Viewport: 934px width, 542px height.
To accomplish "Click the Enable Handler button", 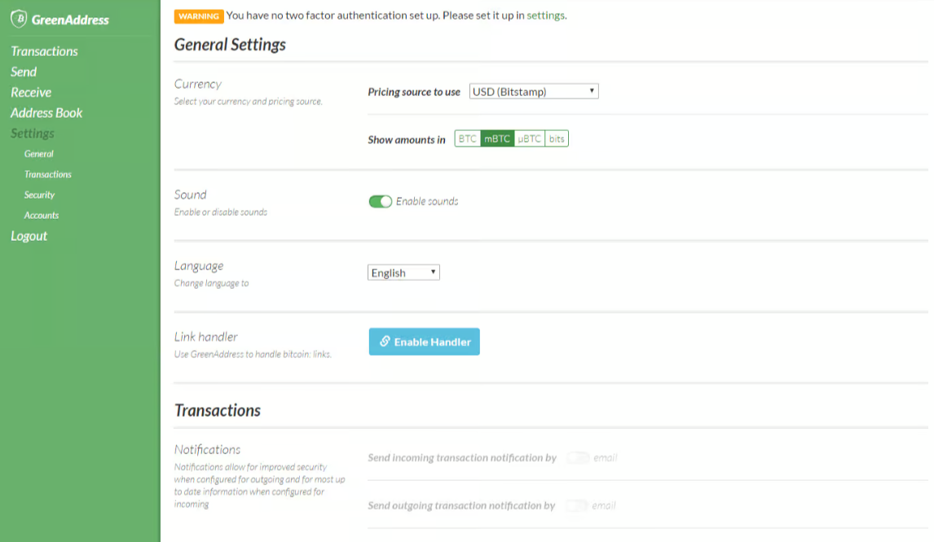I will (424, 342).
